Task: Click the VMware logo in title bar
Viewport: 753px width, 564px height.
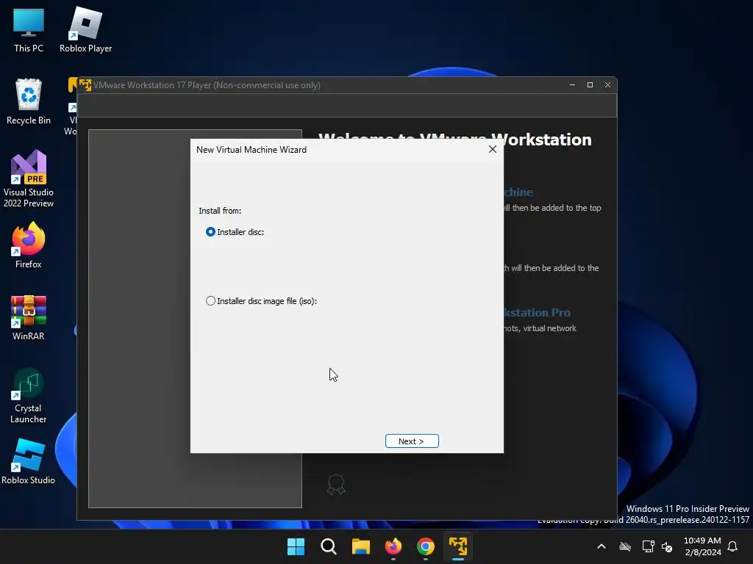Action: [x=85, y=85]
